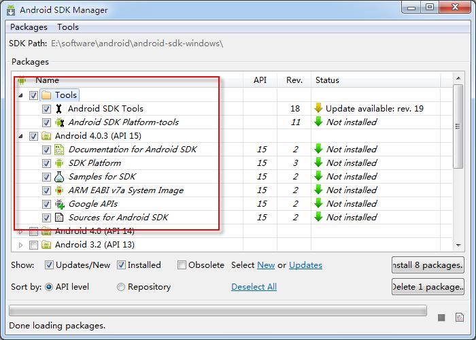Screen dimensions: 476x340
Task: Click the ARM EABI v7a System Image icon
Action: [x=59, y=190]
